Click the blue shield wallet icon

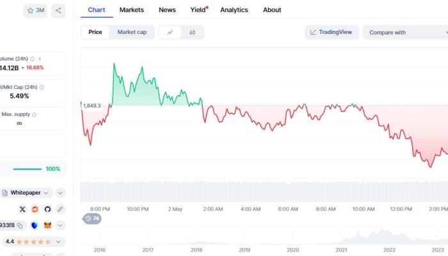(35, 225)
